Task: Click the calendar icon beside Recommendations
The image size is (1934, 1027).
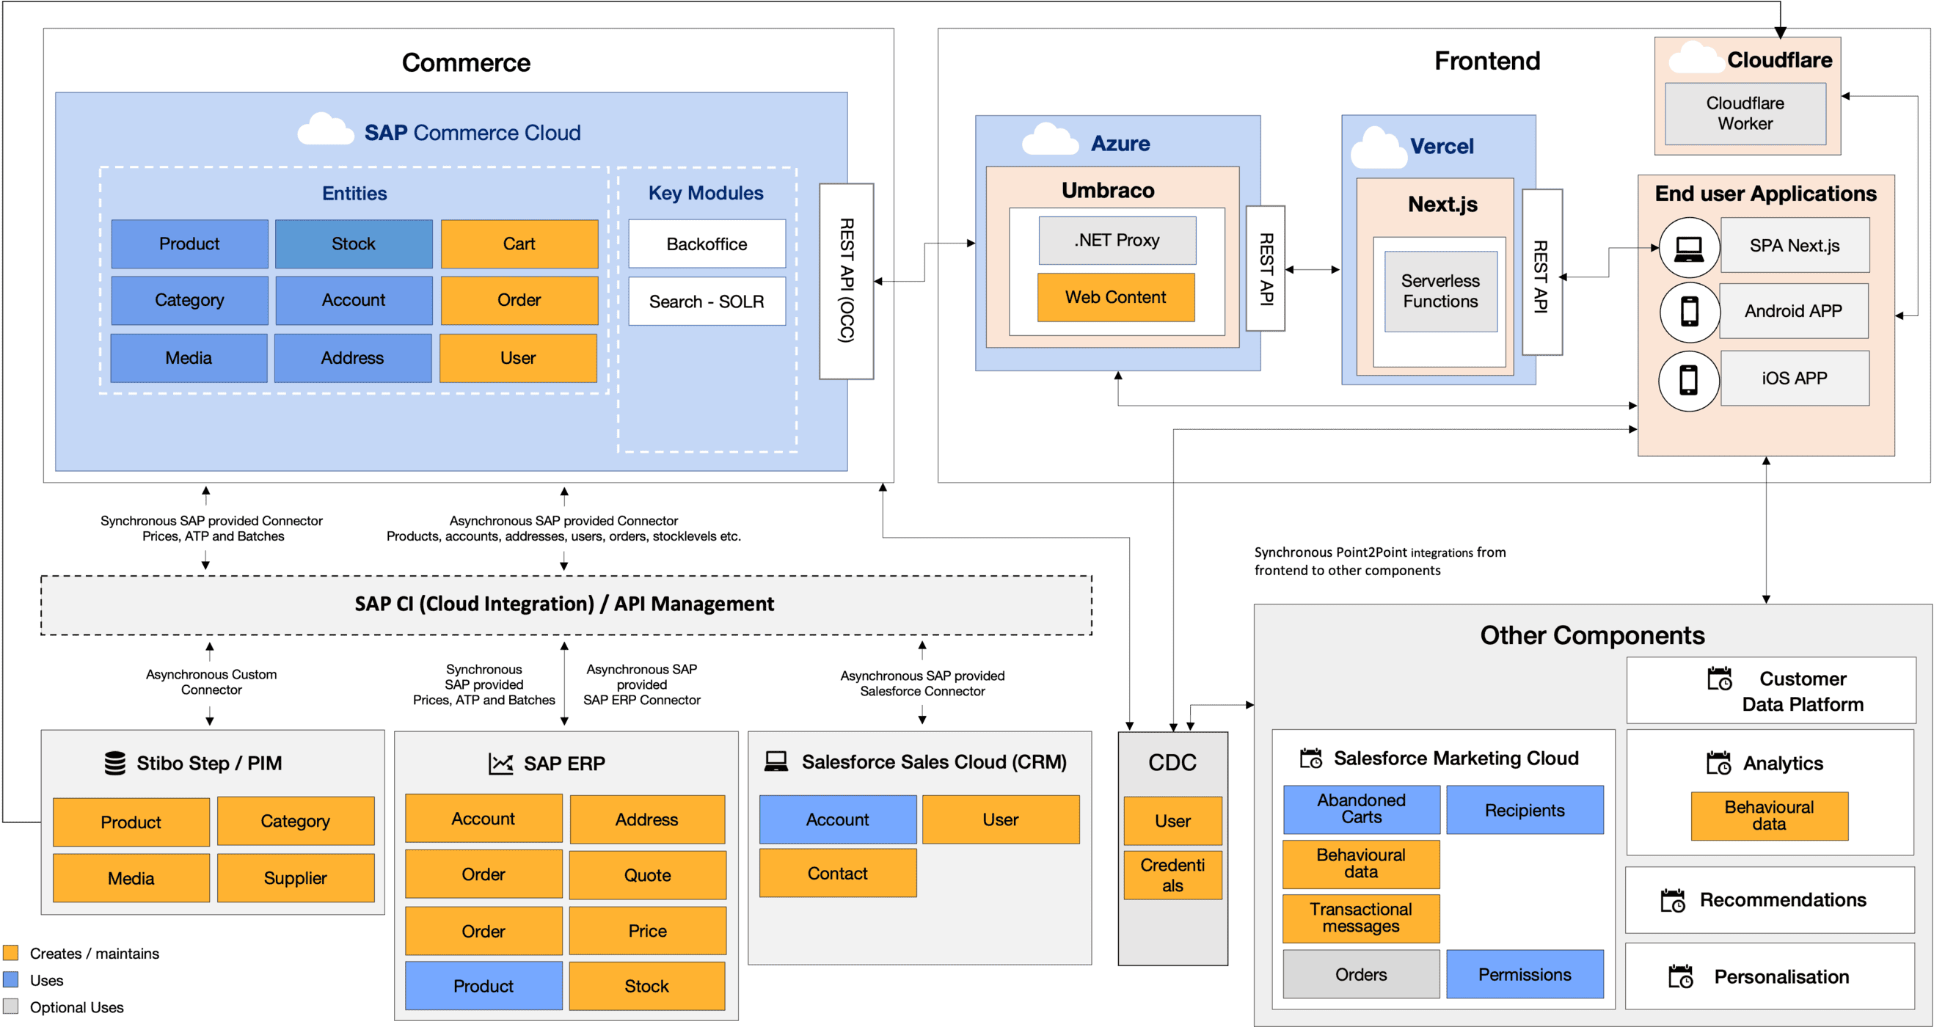Action: click(1673, 900)
